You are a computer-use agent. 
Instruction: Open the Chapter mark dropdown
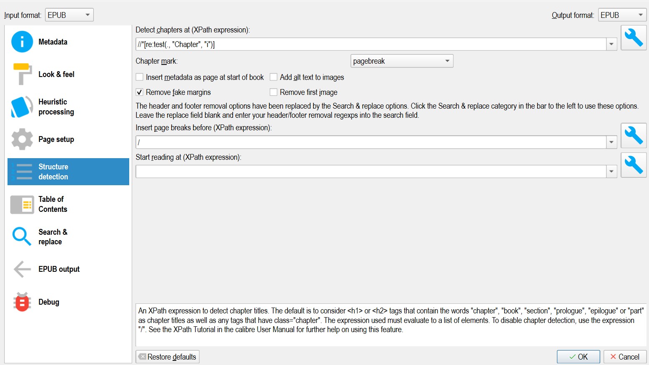(401, 61)
